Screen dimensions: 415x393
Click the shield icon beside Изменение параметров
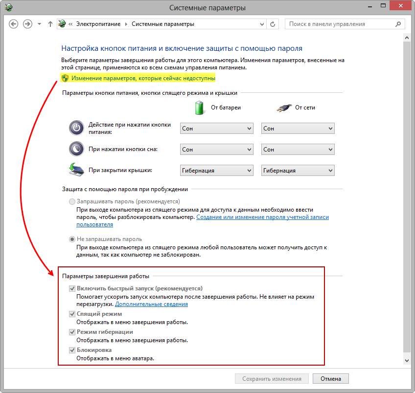(65, 78)
